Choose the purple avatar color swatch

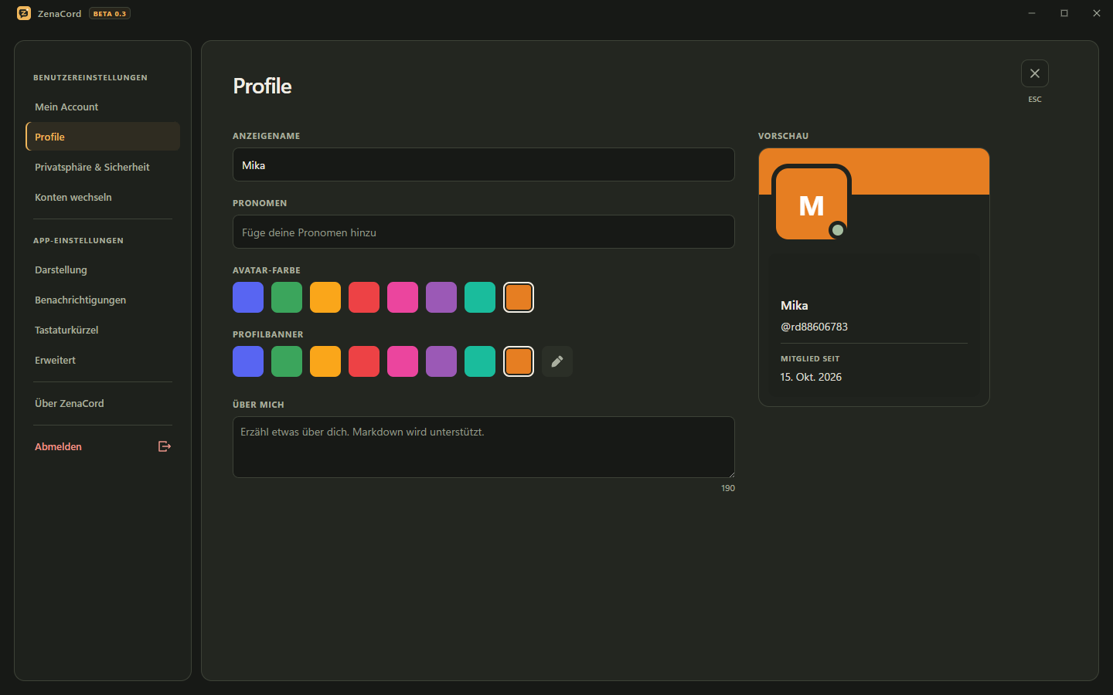441,297
